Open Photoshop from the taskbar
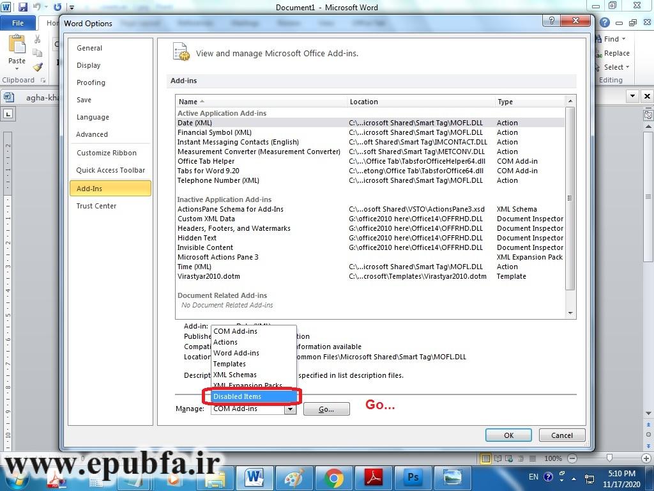This screenshot has width=654, height=491. [x=413, y=478]
